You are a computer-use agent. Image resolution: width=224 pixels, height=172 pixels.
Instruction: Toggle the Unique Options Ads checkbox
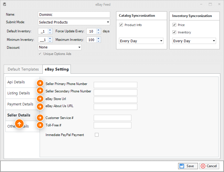coord(40,54)
